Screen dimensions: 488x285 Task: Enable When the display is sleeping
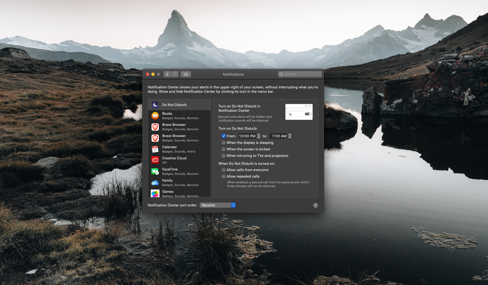click(224, 142)
